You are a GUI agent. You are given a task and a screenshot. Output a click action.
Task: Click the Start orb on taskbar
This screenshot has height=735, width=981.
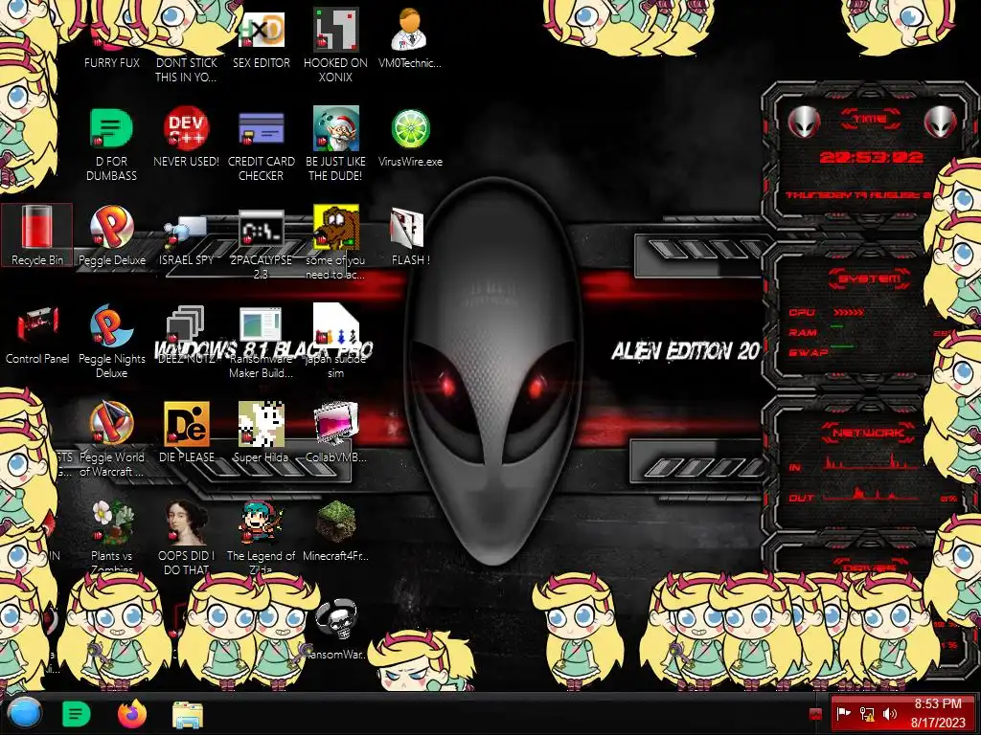pos(25,713)
